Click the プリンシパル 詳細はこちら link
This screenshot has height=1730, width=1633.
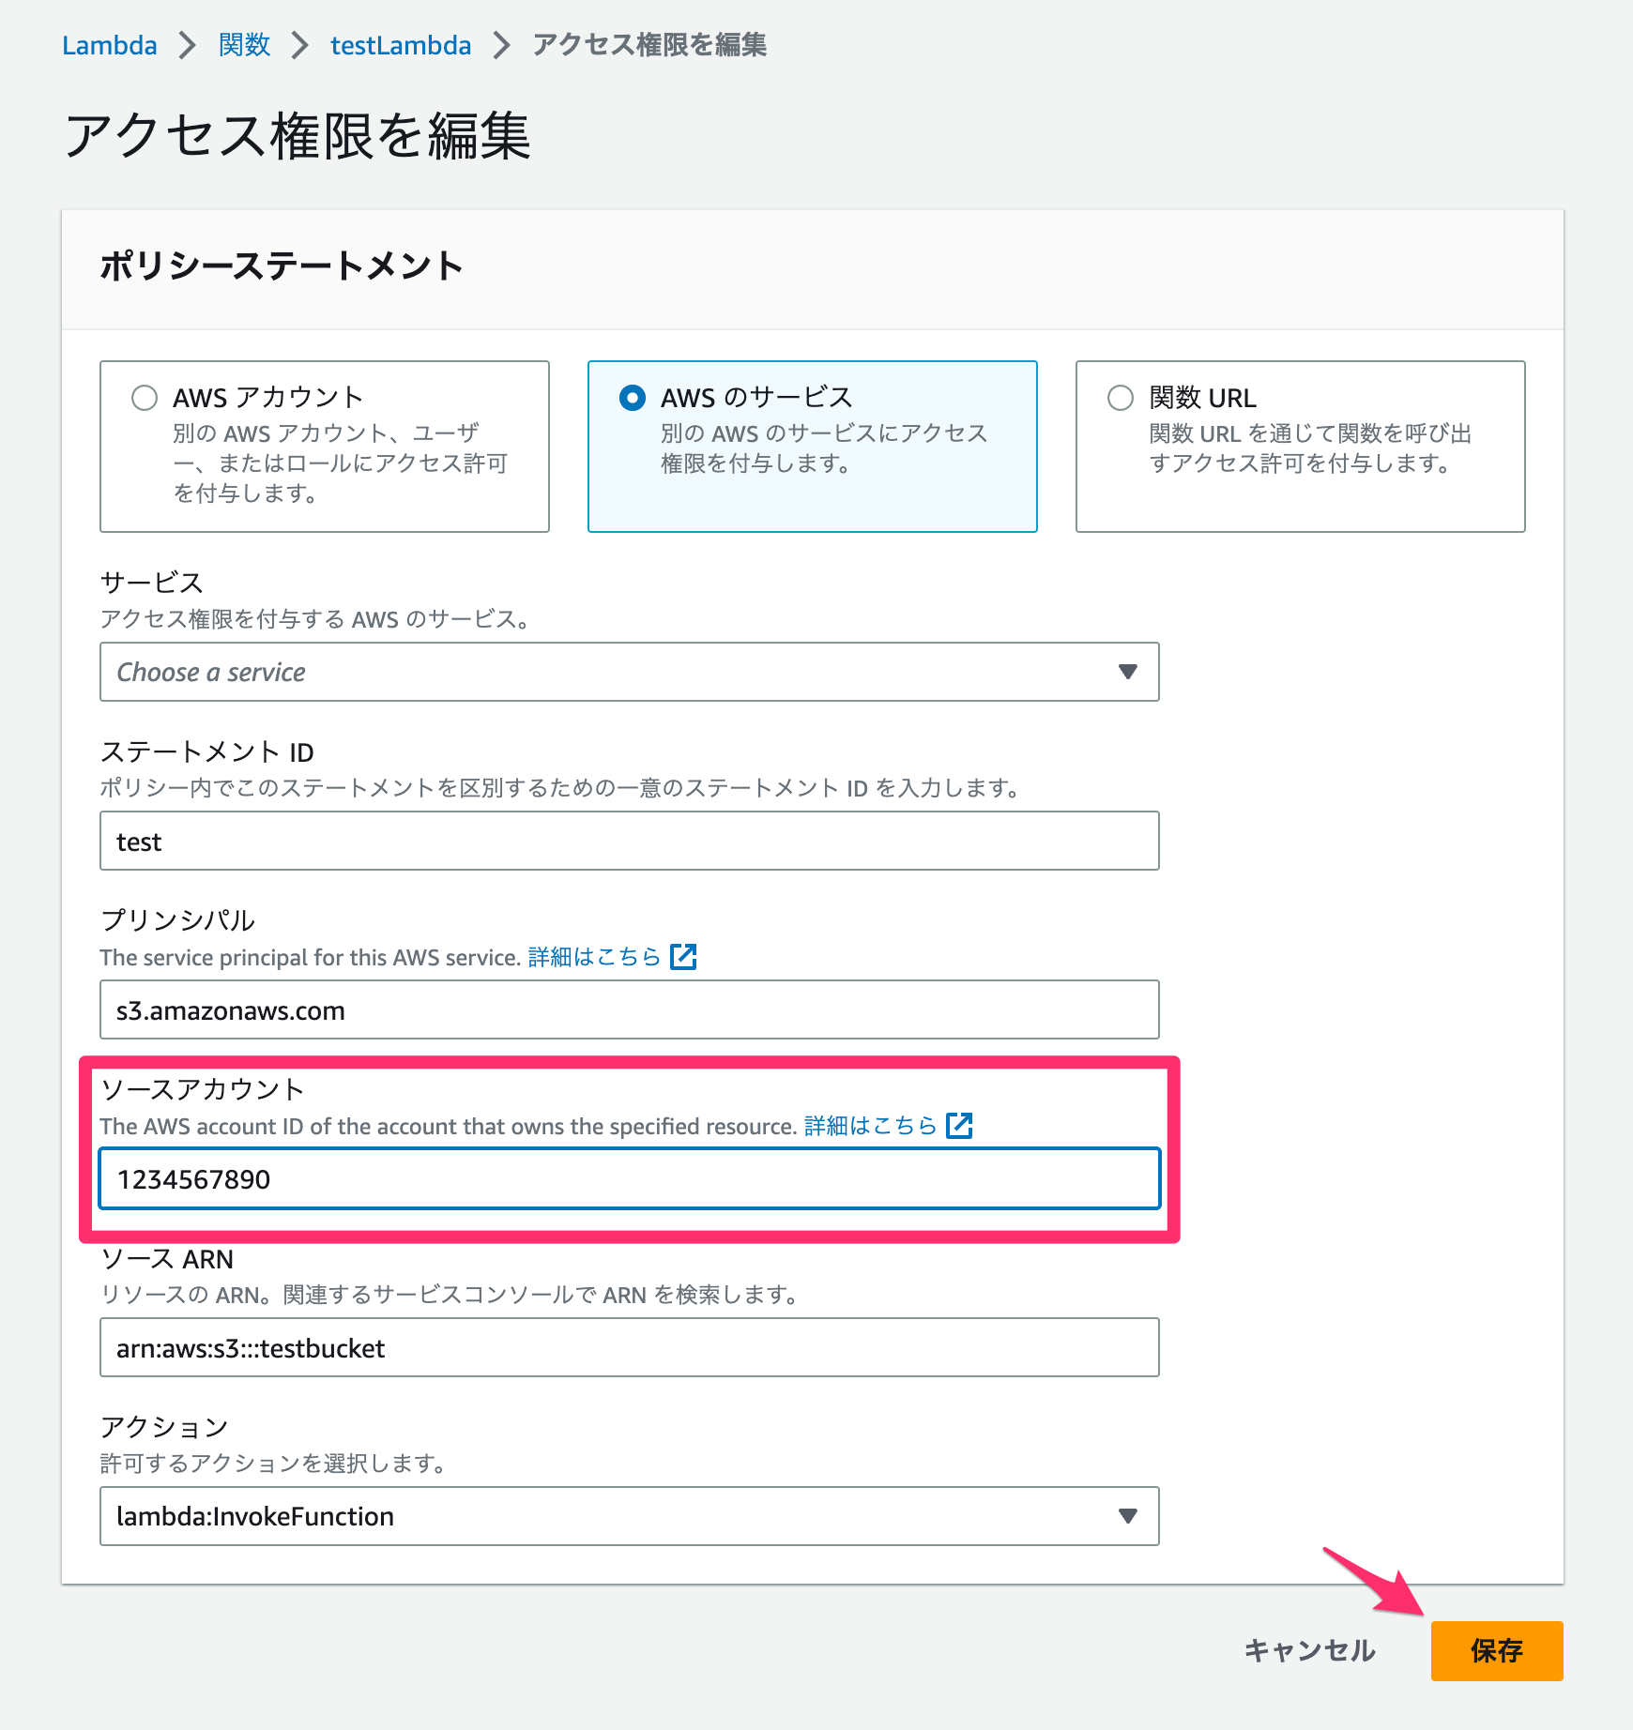click(595, 957)
